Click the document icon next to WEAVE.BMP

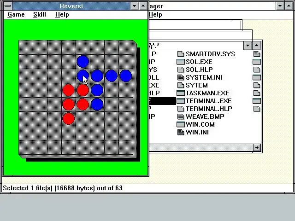(181, 116)
